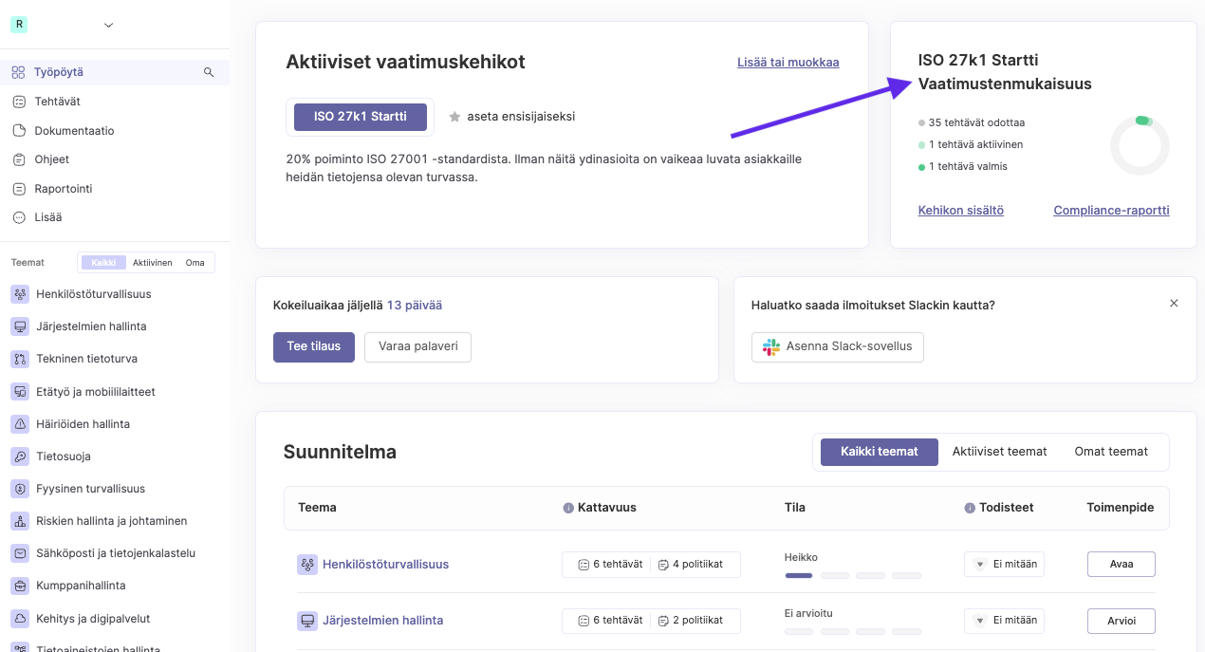Click the star icon beside aseta ensisijaiseksi
The width and height of the screenshot is (1205, 652).
point(454,117)
